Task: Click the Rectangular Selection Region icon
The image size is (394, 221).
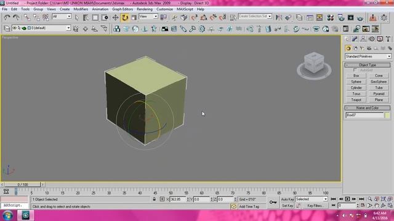Action: click(x=95, y=17)
